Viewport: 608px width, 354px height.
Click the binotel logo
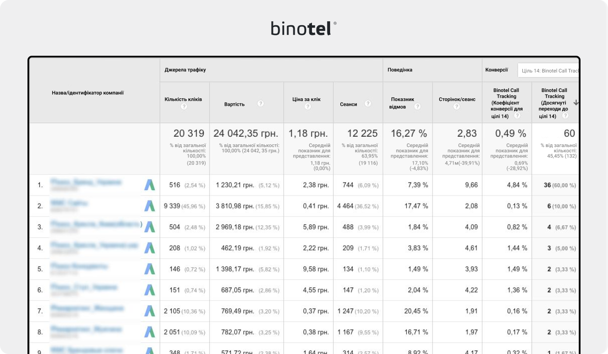tap(304, 28)
